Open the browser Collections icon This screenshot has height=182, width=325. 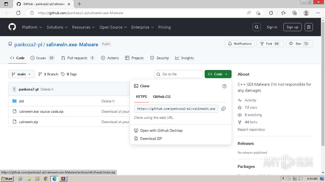(x=295, y=13)
